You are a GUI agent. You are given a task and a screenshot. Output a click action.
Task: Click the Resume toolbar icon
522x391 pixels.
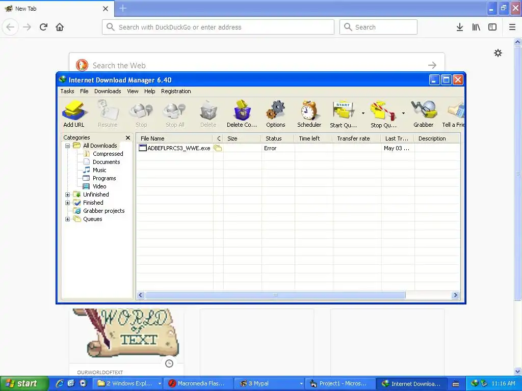108,114
